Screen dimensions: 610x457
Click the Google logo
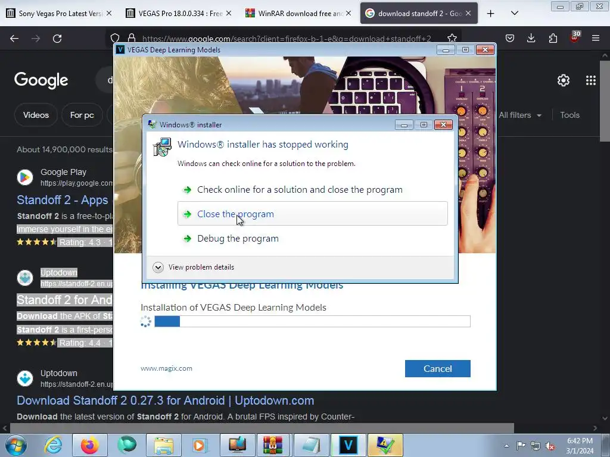click(x=41, y=80)
